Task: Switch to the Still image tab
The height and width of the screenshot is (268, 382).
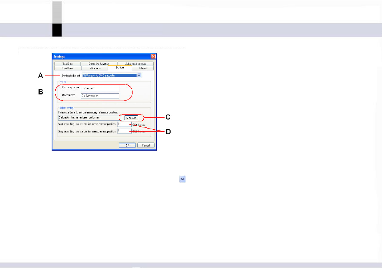Action: pyautogui.click(x=95, y=68)
